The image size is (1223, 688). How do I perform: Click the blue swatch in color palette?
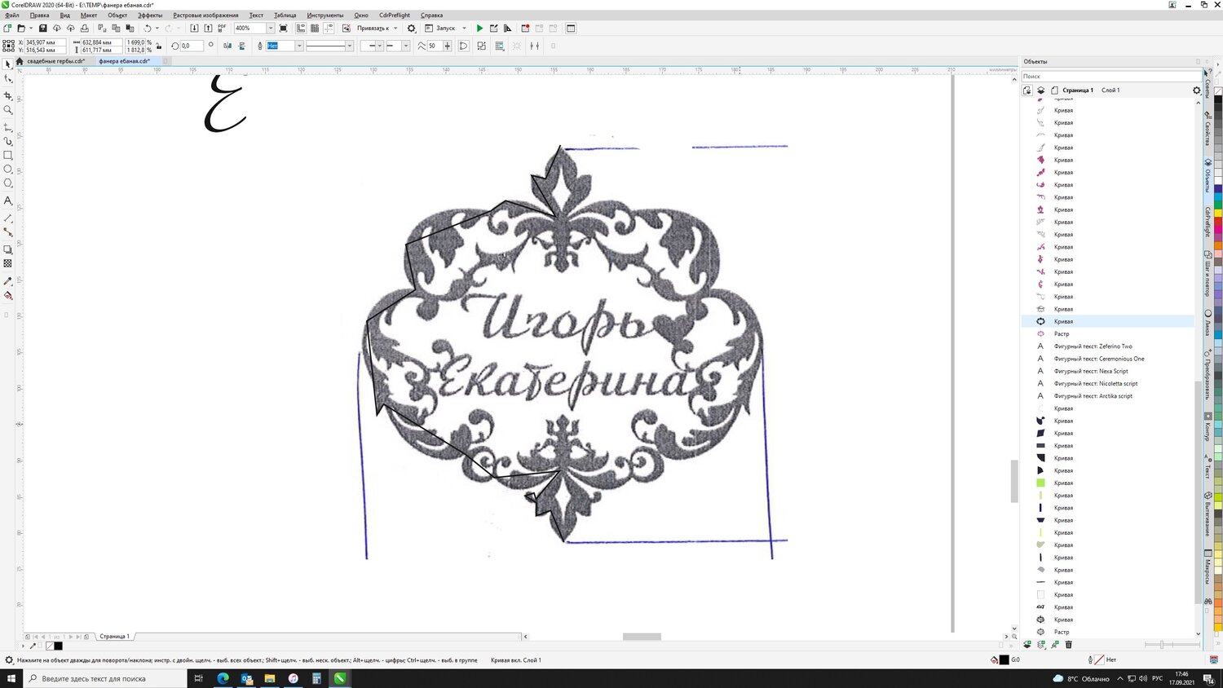coord(1218,188)
